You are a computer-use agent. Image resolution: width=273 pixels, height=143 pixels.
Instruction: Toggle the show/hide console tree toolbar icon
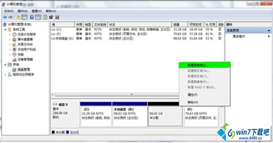click(x=24, y=17)
